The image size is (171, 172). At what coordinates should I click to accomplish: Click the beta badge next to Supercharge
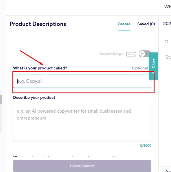131,54
